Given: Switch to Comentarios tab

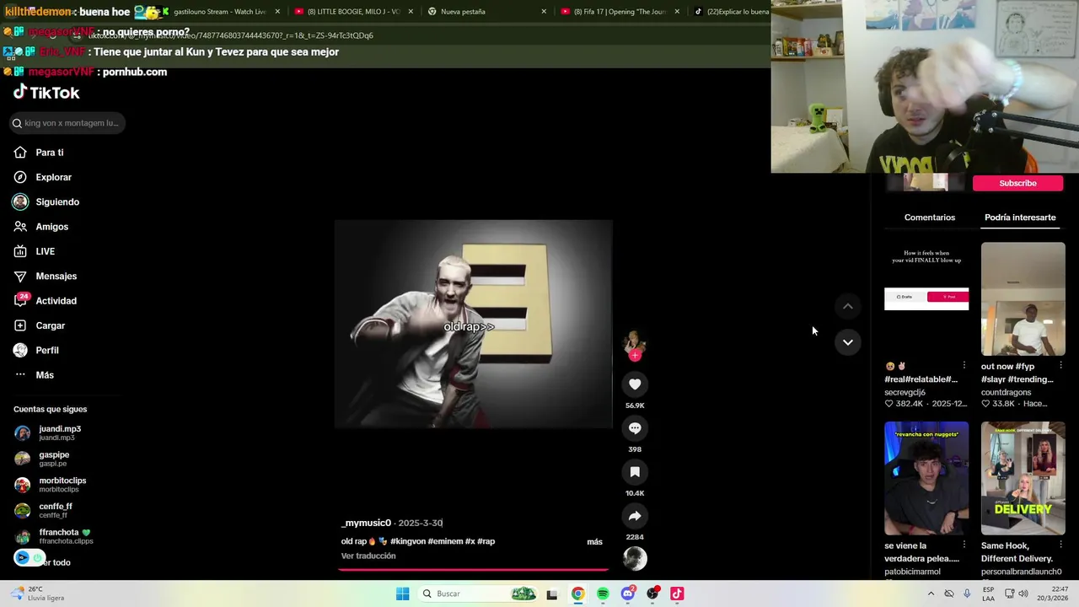Looking at the screenshot, I should coord(930,218).
